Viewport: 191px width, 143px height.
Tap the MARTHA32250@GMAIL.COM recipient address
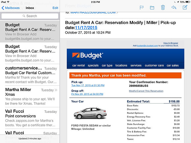point(93,12)
